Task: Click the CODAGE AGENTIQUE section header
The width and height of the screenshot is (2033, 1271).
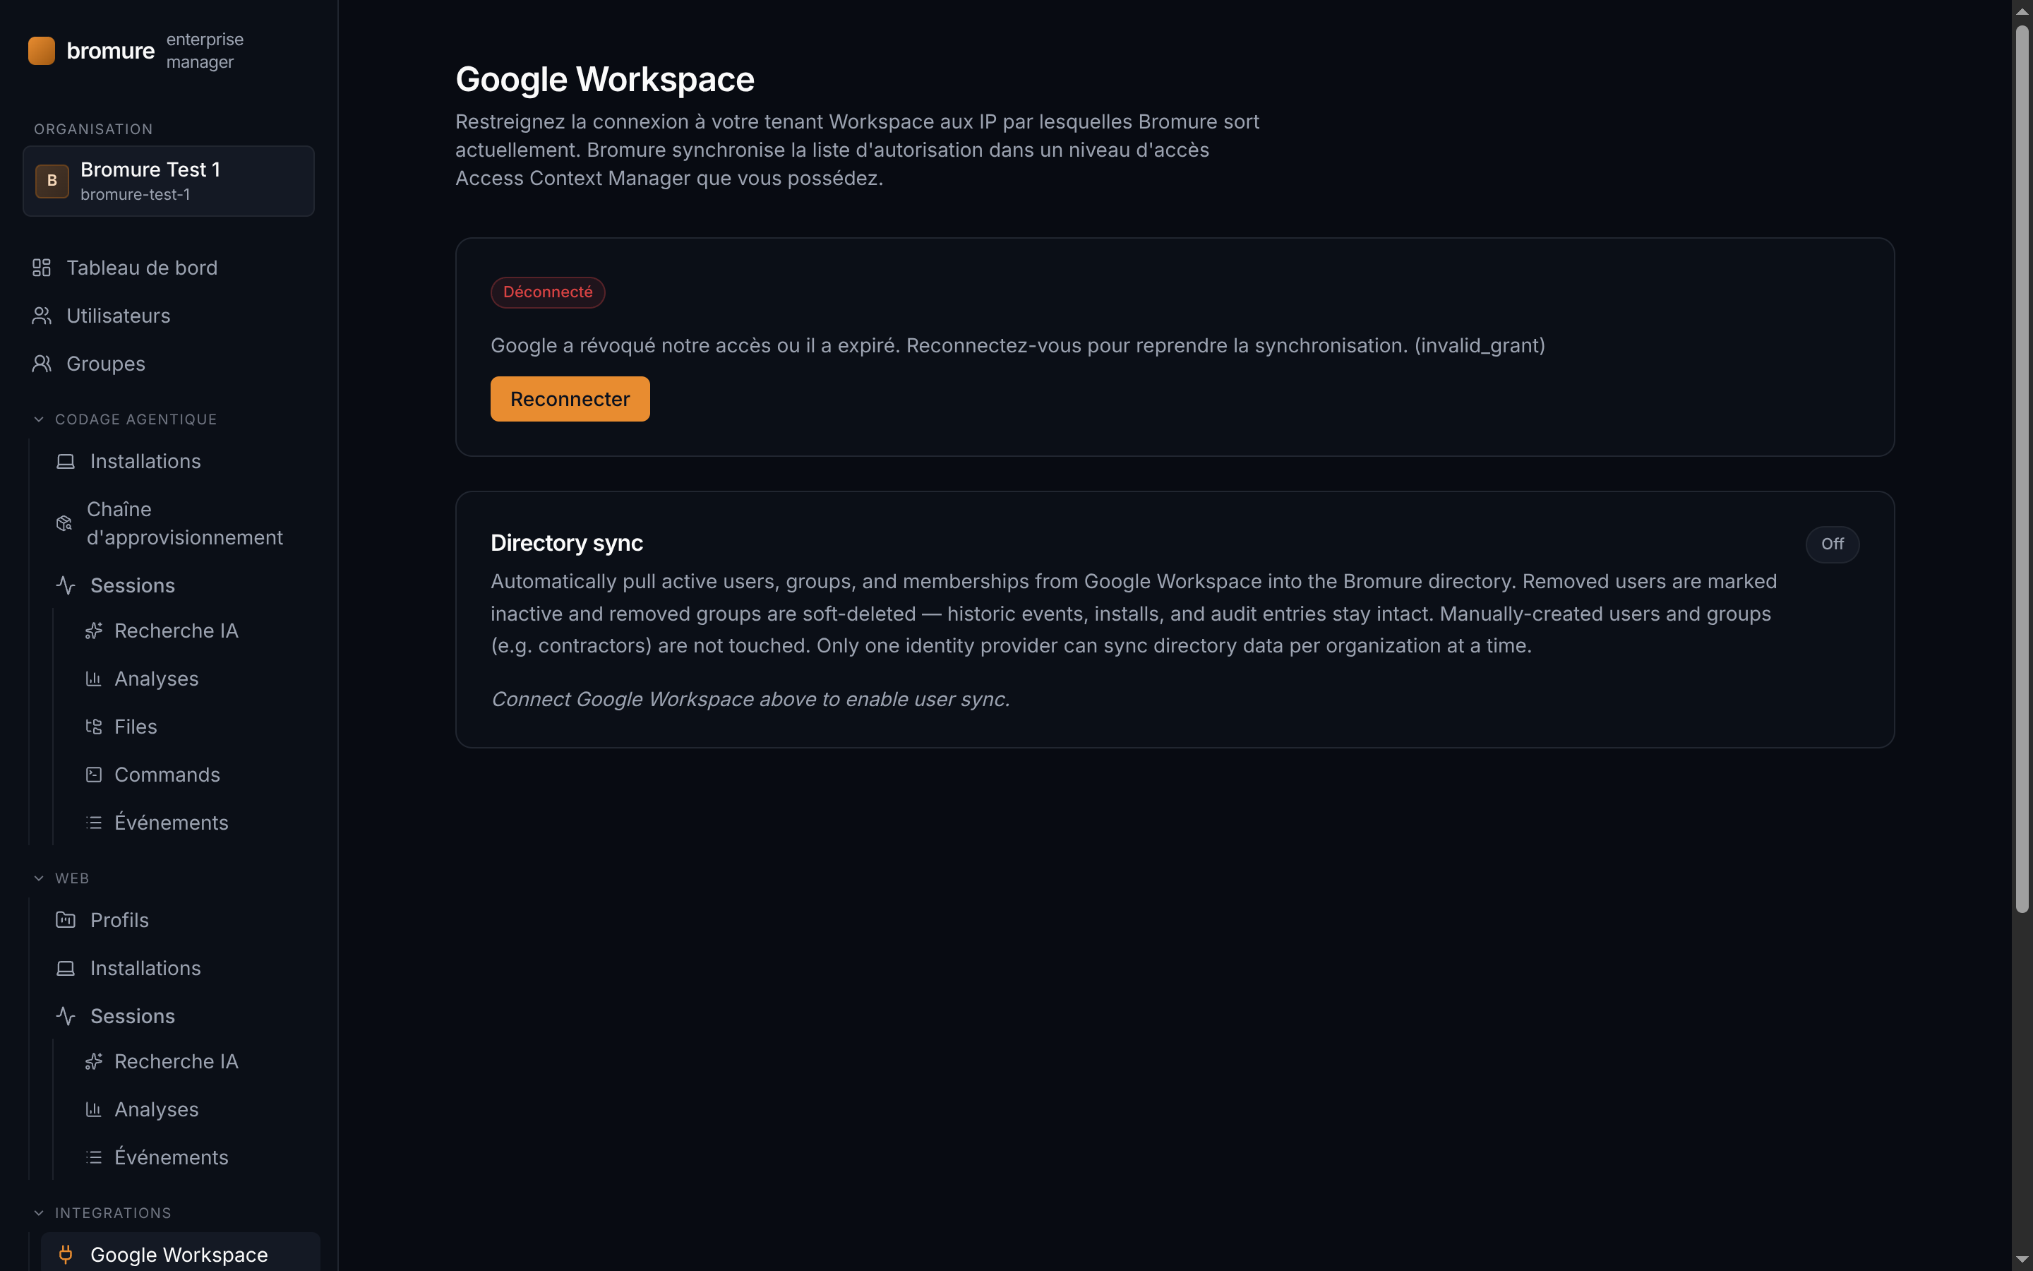Action: point(136,419)
